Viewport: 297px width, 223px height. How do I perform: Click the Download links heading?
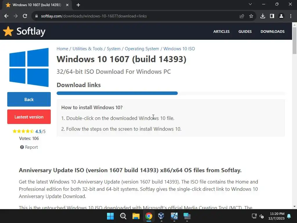[79, 85]
